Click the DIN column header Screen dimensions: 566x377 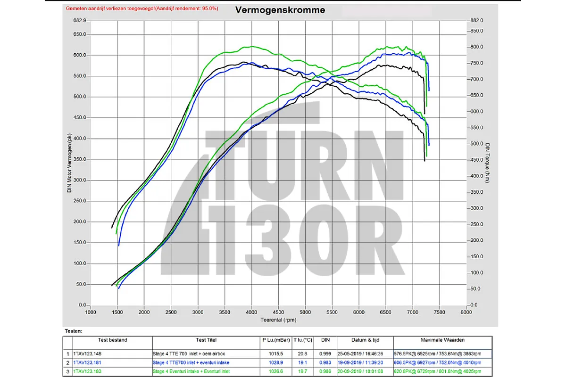coord(325,340)
